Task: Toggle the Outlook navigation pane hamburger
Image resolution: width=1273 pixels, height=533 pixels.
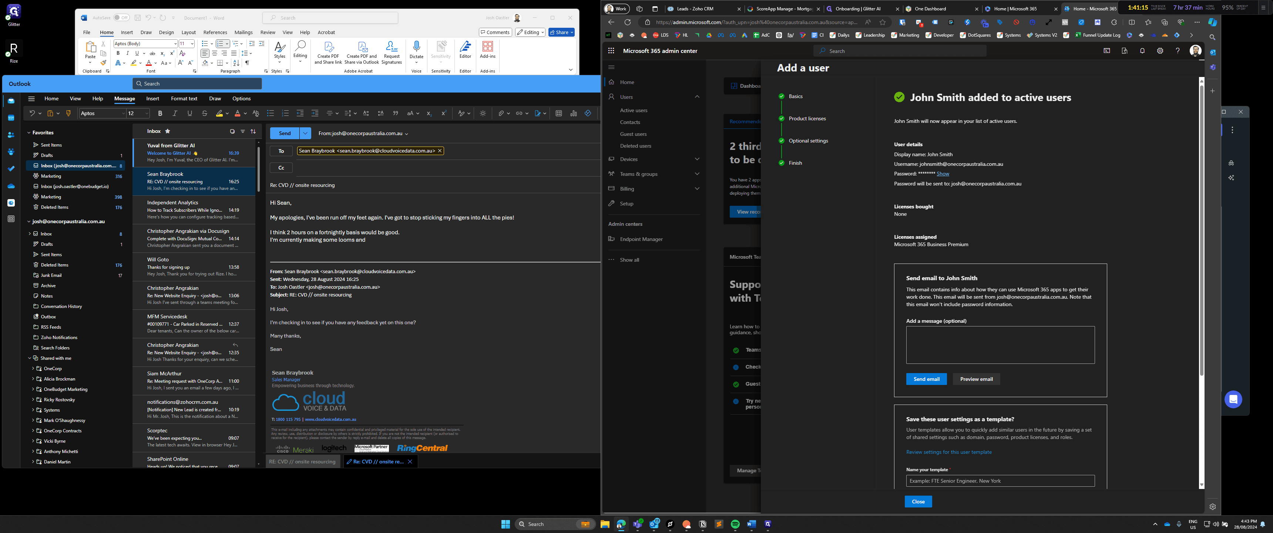Action: pyautogui.click(x=31, y=98)
